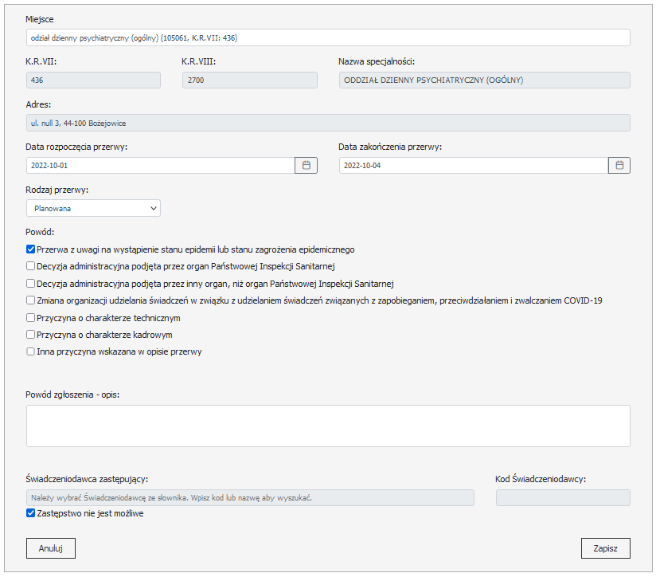Uncheck the epidemic state break reason checkbox

tap(31, 249)
